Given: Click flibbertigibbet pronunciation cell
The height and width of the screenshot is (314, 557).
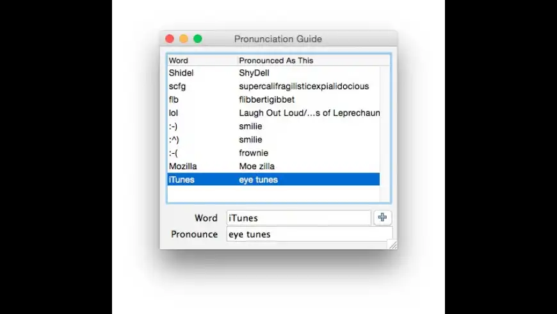Looking at the screenshot, I should pyautogui.click(x=267, y=99).
